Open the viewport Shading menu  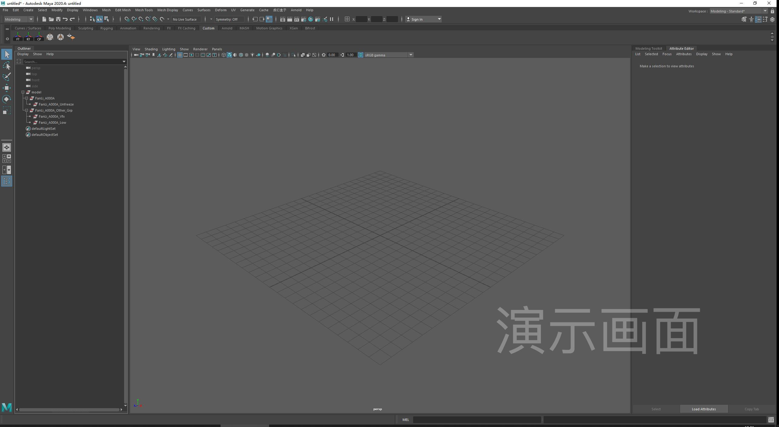(x=151, y=49)
